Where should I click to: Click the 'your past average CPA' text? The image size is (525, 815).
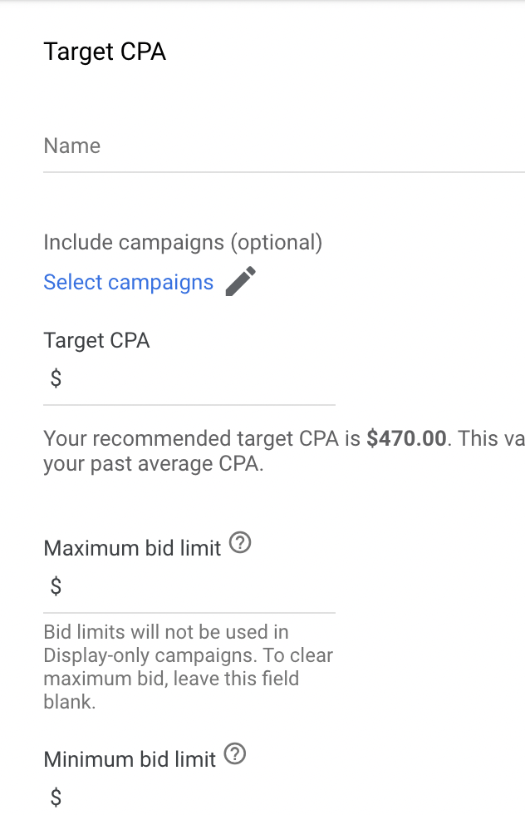[x=153, y=464]
